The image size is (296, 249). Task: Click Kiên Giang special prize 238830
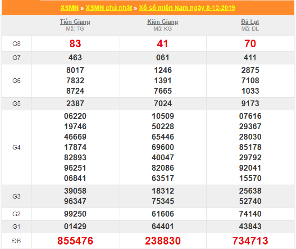click(x=163, y=241)
